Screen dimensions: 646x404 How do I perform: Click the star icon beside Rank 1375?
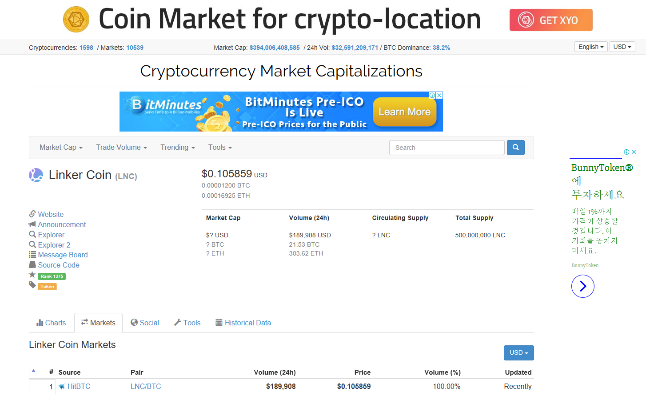tap(32, 275)
